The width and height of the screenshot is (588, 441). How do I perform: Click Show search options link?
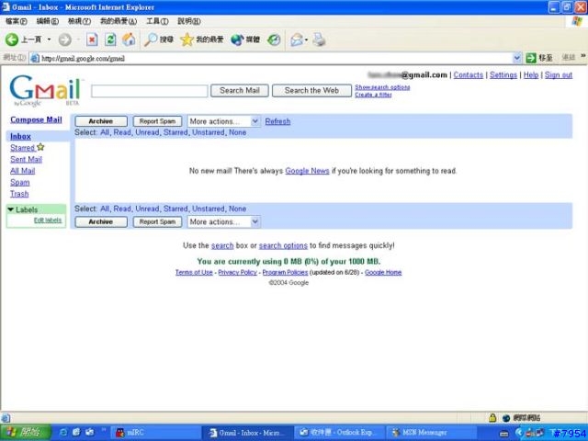click(x=382, y=87)
